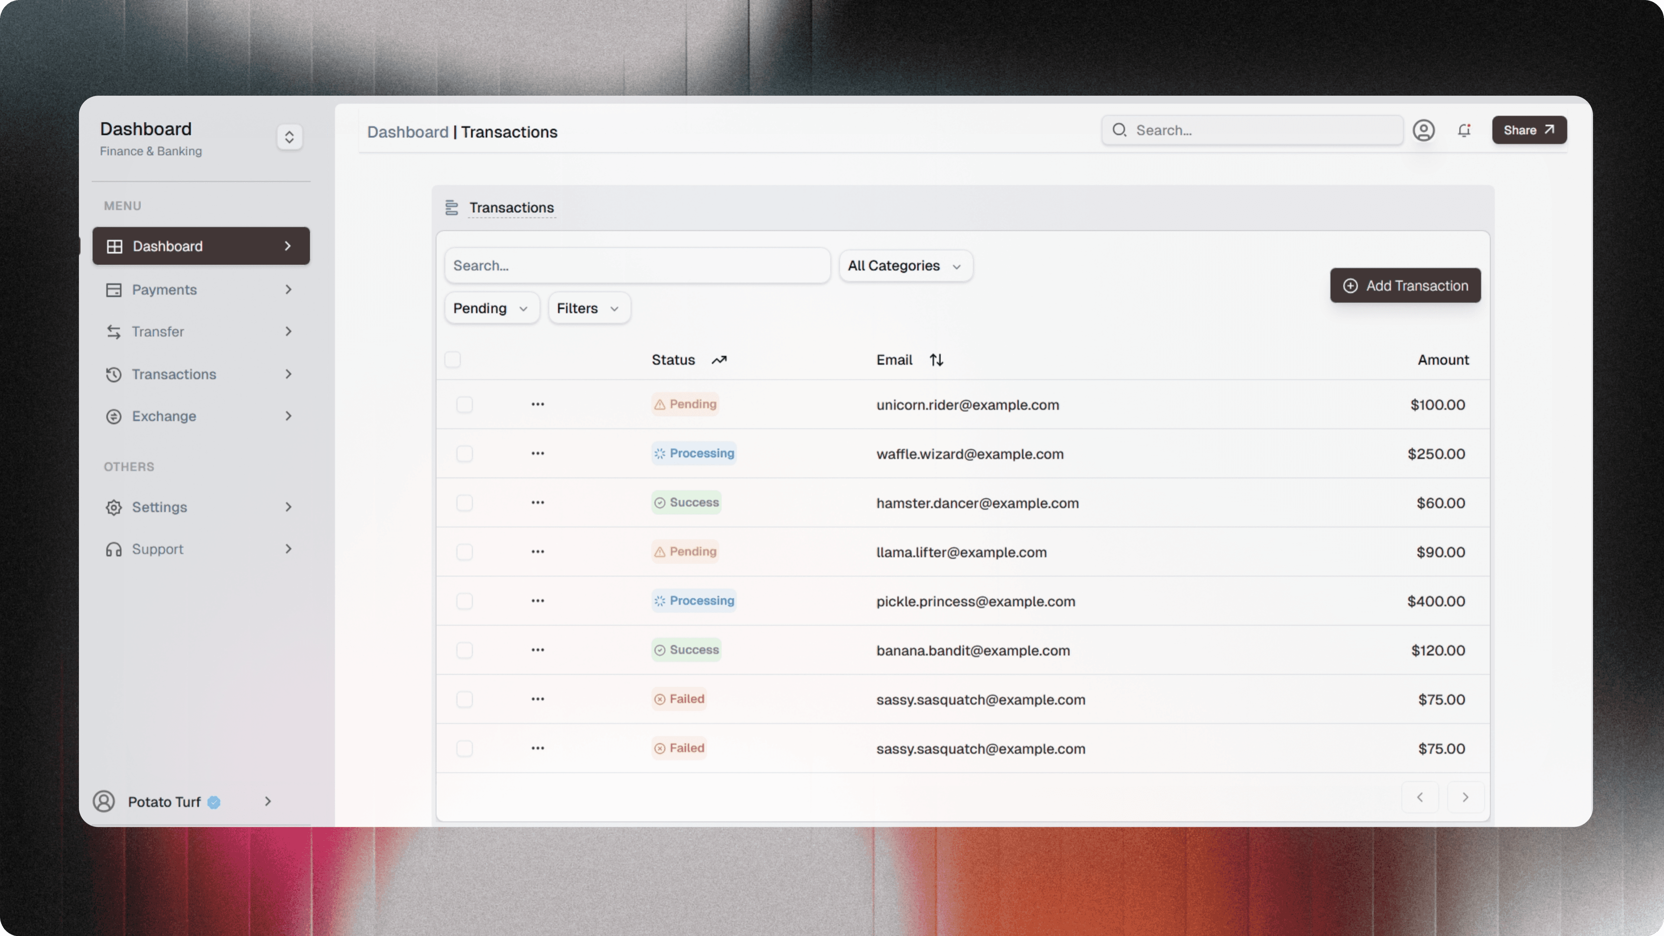Viewport: 1664px width, 936px height.
Task: Sort table by Email column arrows
Action: tap(936, 359)
